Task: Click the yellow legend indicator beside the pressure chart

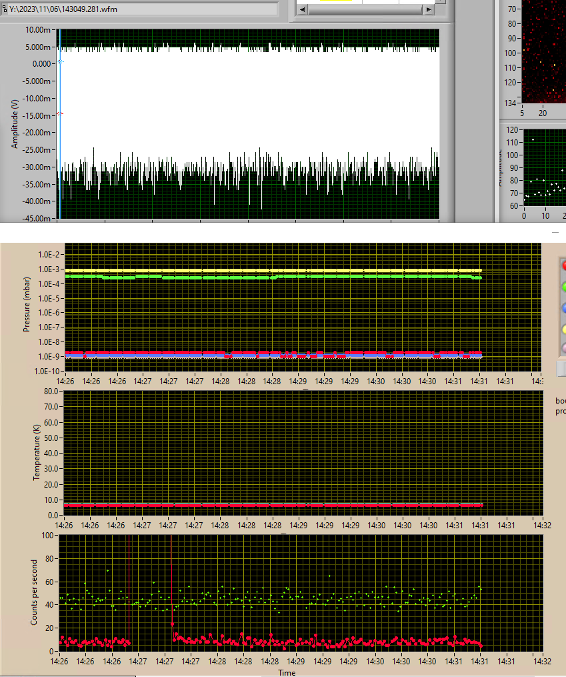Action: (x=563, y=329)
